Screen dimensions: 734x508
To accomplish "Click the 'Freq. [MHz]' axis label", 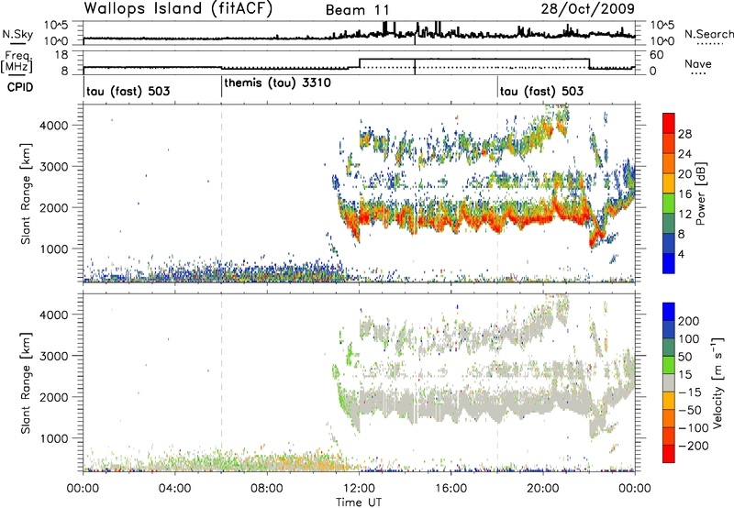I will pyautogui.click(x=17, y=61).
